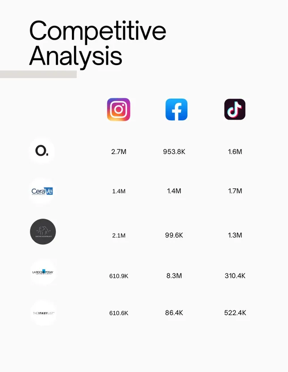This screenshot has height=372, width=288.
Task: Select the La Roche-Posay logo
Action: pyautogui.click(x=43, y=272)
